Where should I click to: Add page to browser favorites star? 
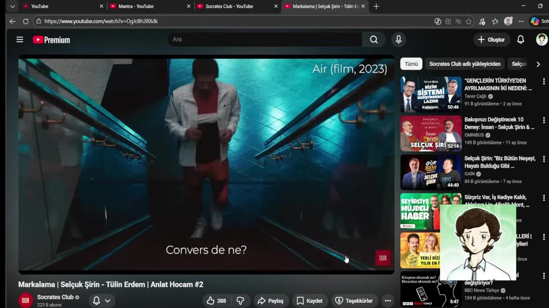coord(469,21)
